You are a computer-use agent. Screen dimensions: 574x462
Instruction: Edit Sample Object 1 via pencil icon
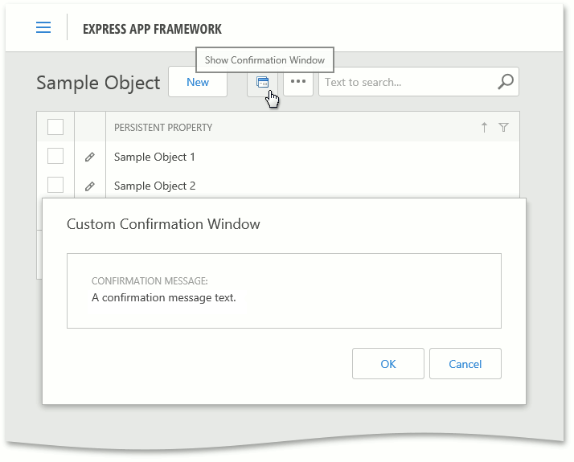pos(90,157)
